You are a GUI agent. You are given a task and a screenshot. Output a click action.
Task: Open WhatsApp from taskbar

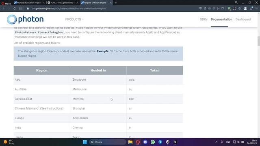pos(153,142)
